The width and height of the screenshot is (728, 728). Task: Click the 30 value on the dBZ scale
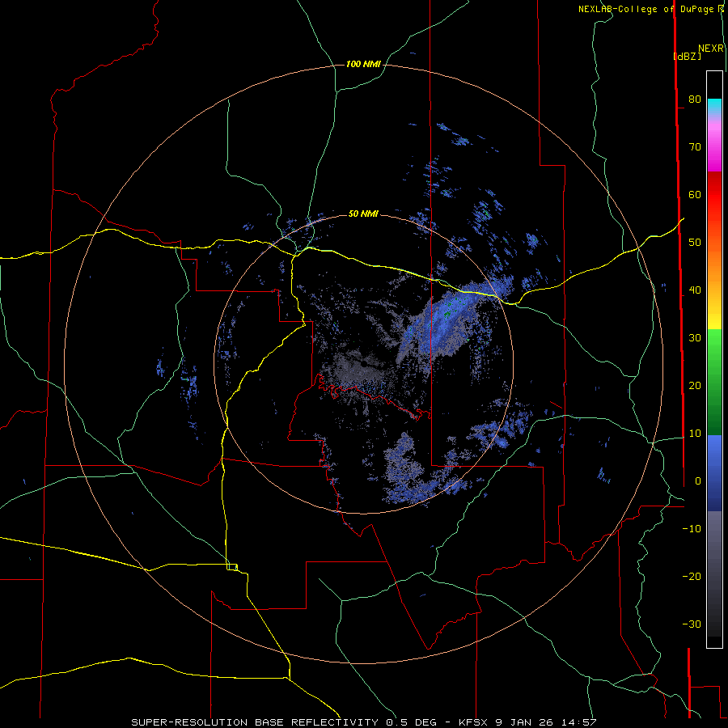pyautogui.click(x=695, y=337)
